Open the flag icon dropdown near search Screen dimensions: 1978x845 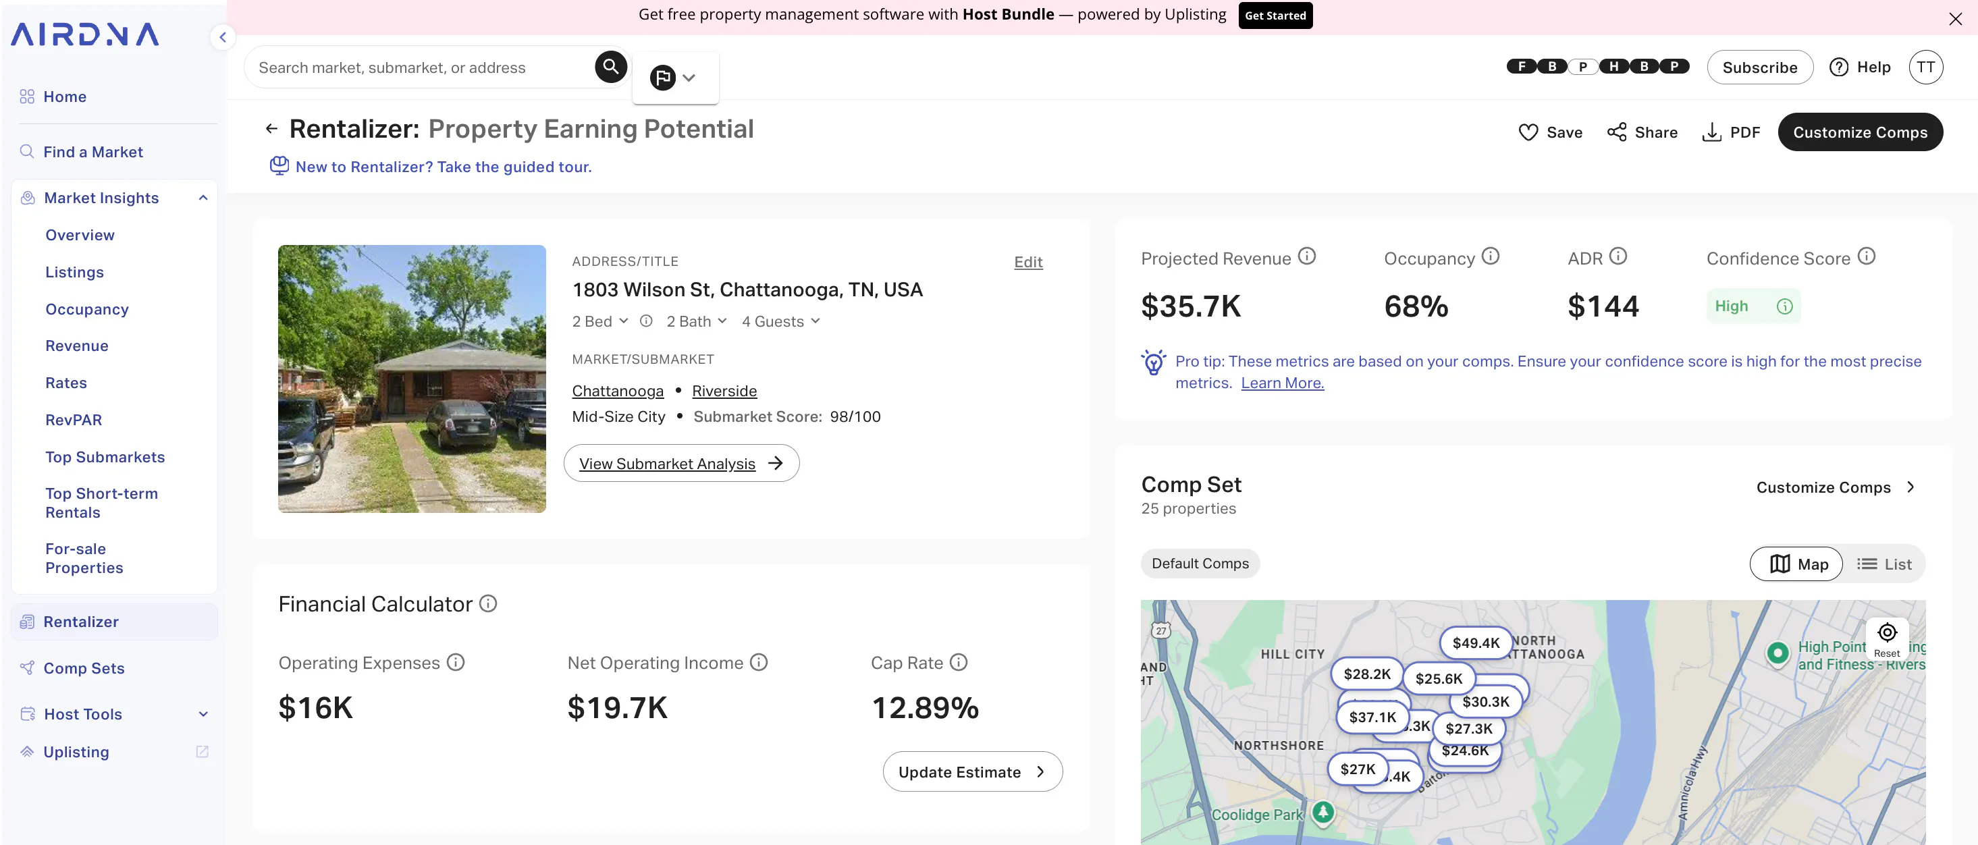(x=674, y=78)
